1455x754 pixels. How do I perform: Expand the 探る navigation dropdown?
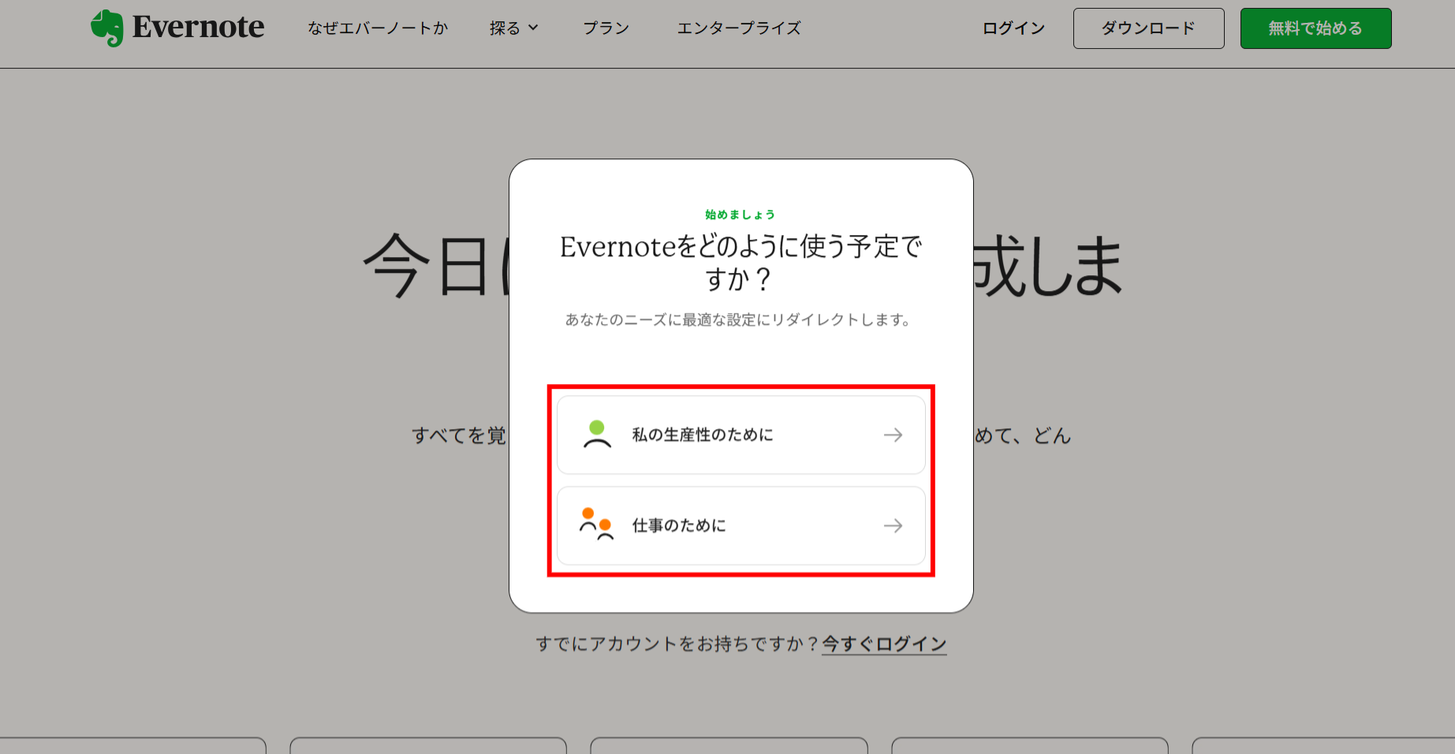(x=514, y=28)
